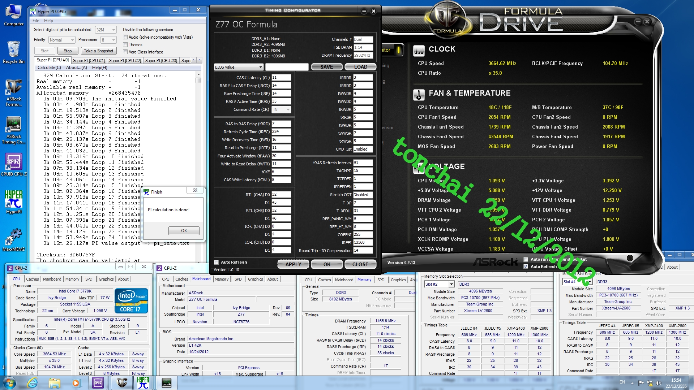This screenshot has width=694, height=390.
Task: Click the CAS# Latency (CL) value field
Action: click(281, 78)
